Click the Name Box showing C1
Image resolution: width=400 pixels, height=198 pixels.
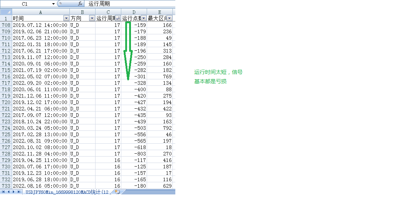[25, 4]
